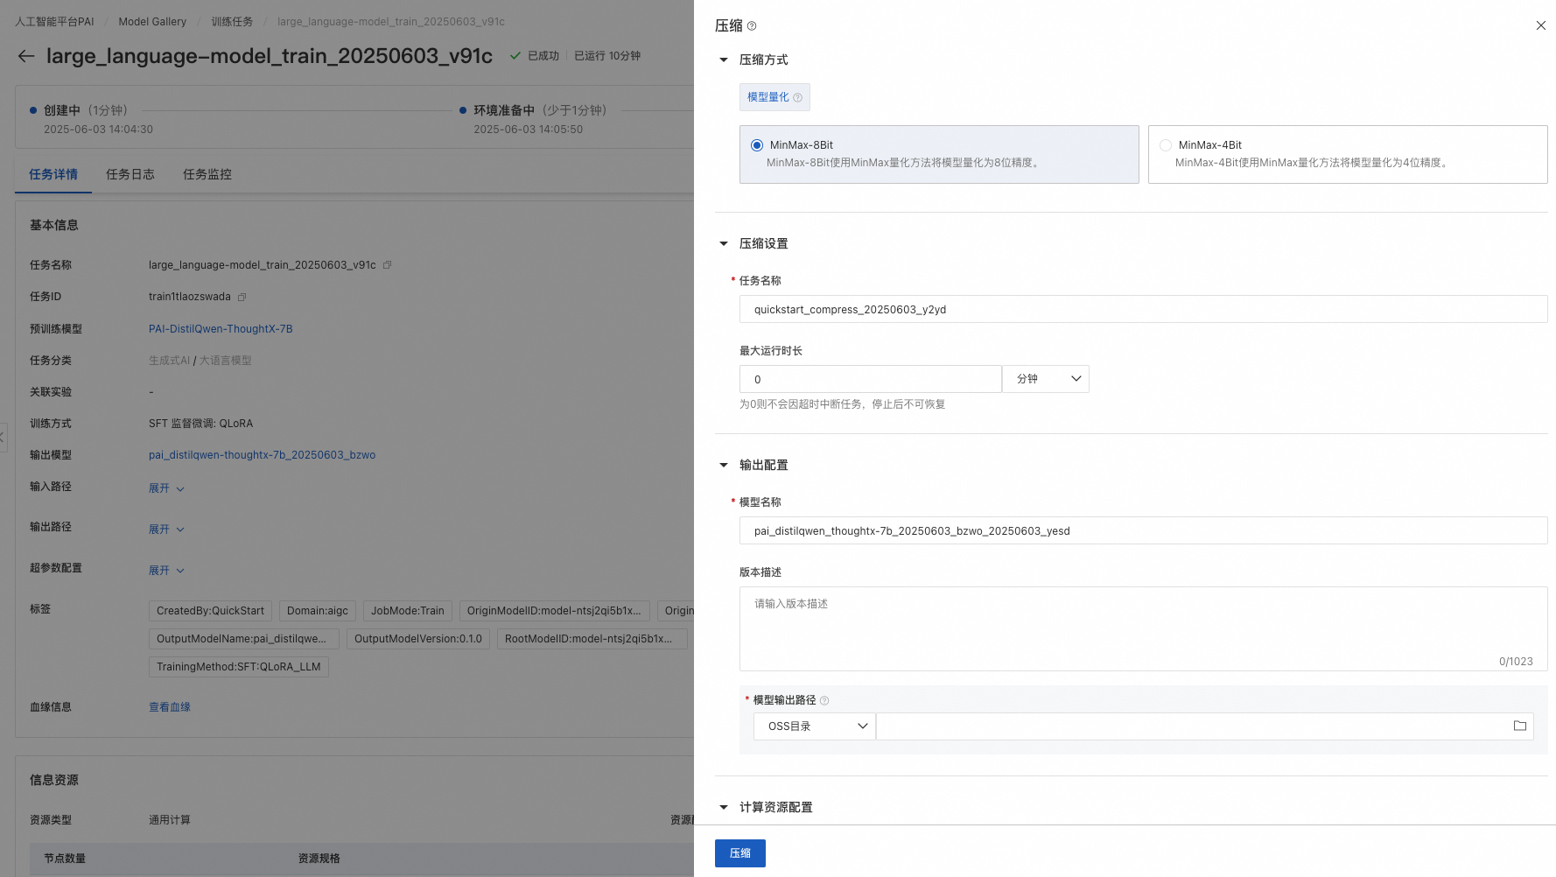Click help icon next to 模型输出路径

tap(824, 700)
